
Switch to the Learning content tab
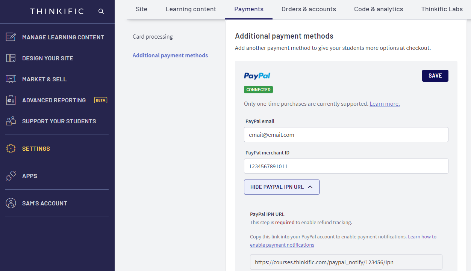[x=191, y=9]
